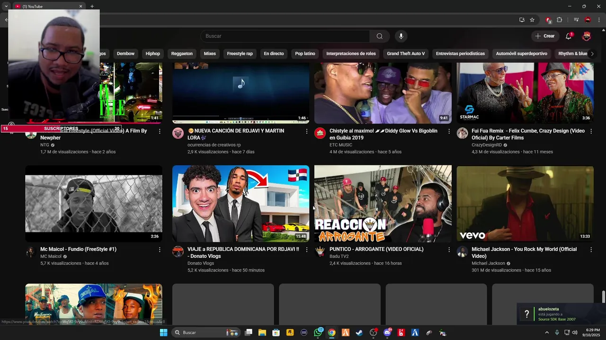This screenshot has height=340, width=606.
Task: Open Steam from the taskbar
Action: pyautogui.click(x=359, y=332)
